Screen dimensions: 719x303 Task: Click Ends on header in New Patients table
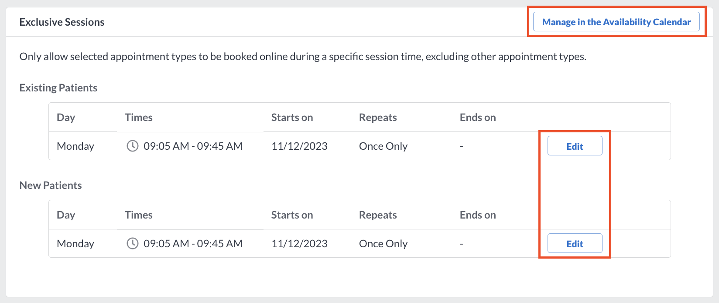pyautogui.click(x=478, y=215)
